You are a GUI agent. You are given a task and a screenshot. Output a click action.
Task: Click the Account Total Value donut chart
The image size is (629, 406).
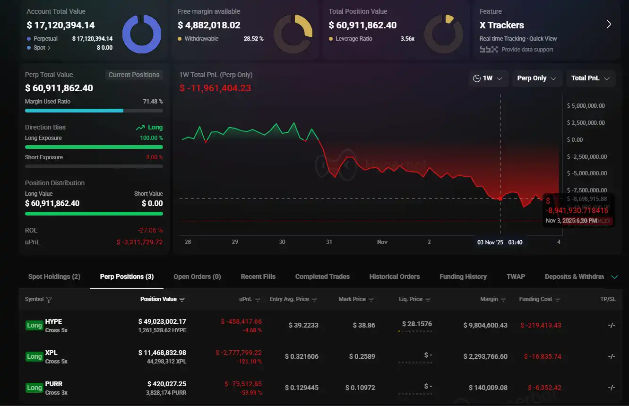[142, 34]
